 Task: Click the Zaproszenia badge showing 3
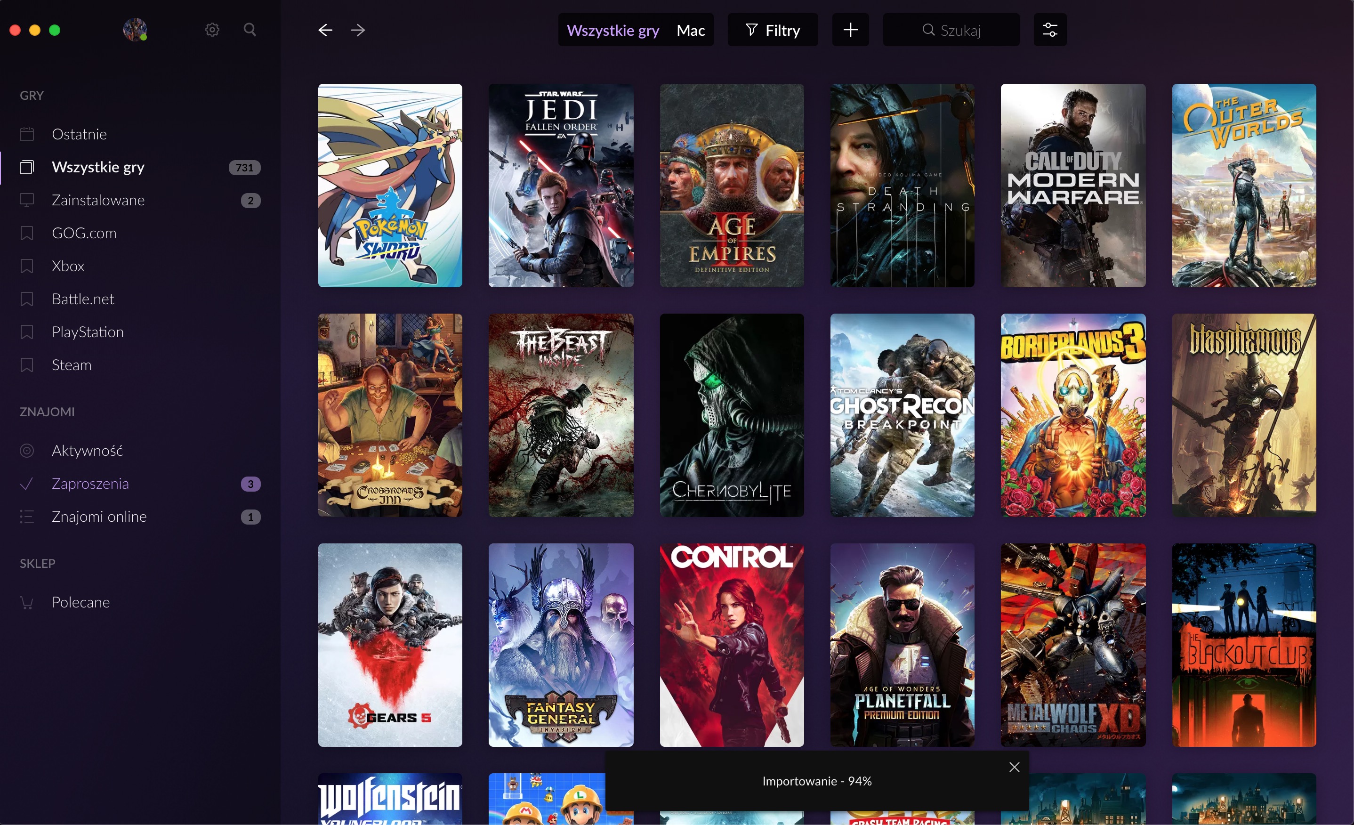(250, 484)
